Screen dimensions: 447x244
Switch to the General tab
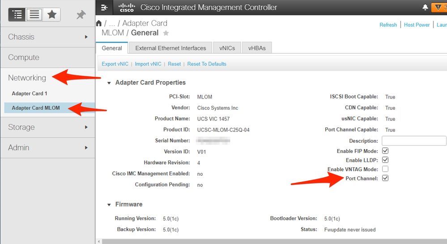point(112,48)
